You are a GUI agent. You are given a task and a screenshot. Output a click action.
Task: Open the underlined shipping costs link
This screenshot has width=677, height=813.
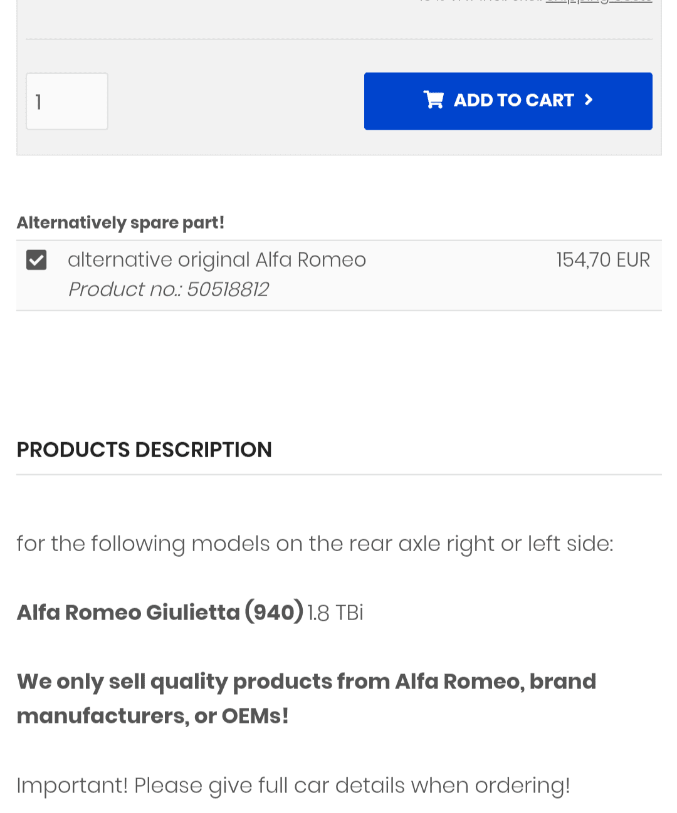(x=599, y=2)
